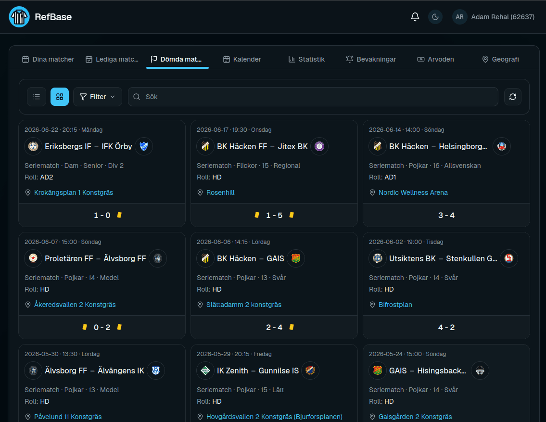Toggle dark mode moon icon
Image resolution: width=546 pixels, height=422 pixels.
[x=435, y=17]
